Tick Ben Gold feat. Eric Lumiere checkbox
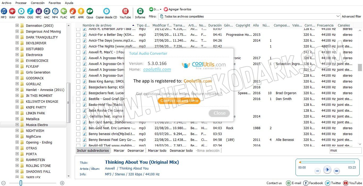Image resolution: width=363 pixels, height=186 pixels. point(78,128)
